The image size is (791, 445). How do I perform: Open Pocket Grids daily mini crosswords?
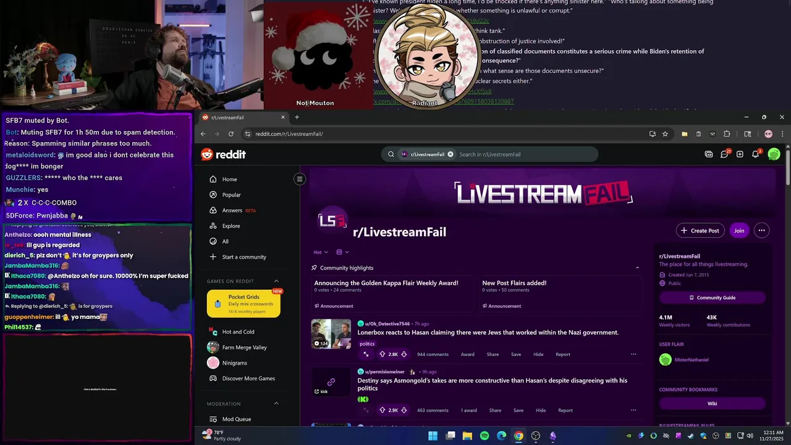point(243,303)
